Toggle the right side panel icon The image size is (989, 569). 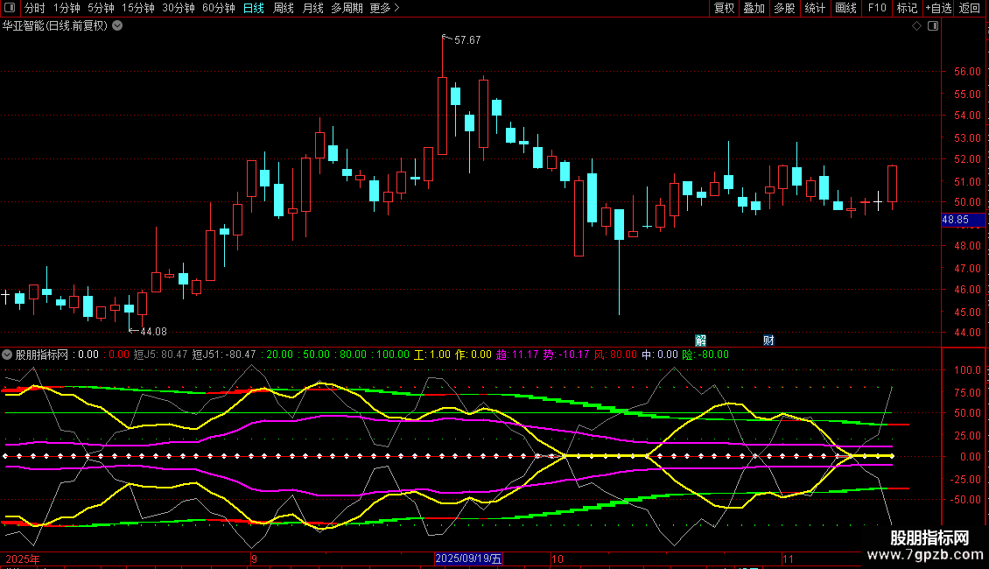point(934,26)
